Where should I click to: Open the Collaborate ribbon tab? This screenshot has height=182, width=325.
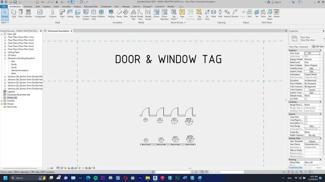106,6
